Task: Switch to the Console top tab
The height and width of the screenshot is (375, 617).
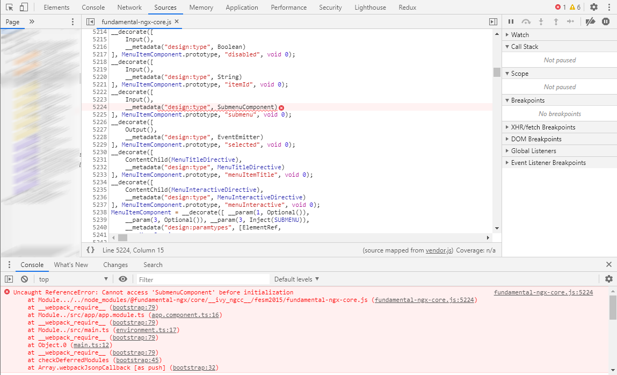Action: tap(93, 7)
